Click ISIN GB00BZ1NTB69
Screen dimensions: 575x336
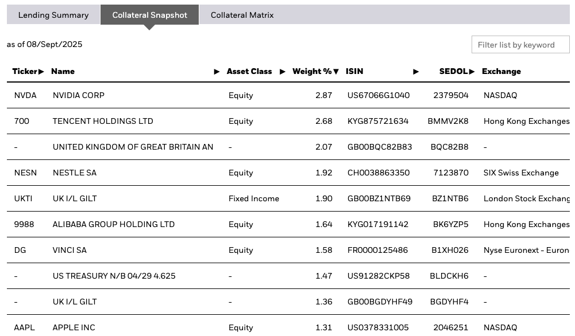click(379, 198)
